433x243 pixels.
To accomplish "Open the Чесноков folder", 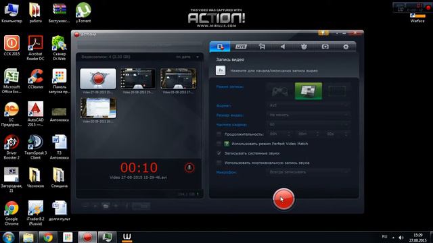I will [35, 178].
